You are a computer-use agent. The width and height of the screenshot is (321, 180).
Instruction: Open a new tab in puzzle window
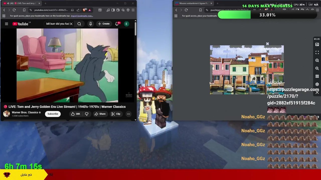pos(217,3)
